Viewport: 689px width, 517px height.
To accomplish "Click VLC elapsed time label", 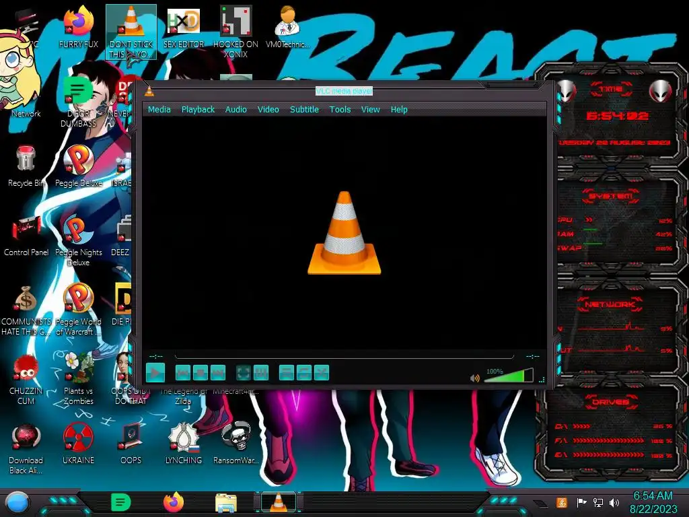I will click(x=156, y=356).
